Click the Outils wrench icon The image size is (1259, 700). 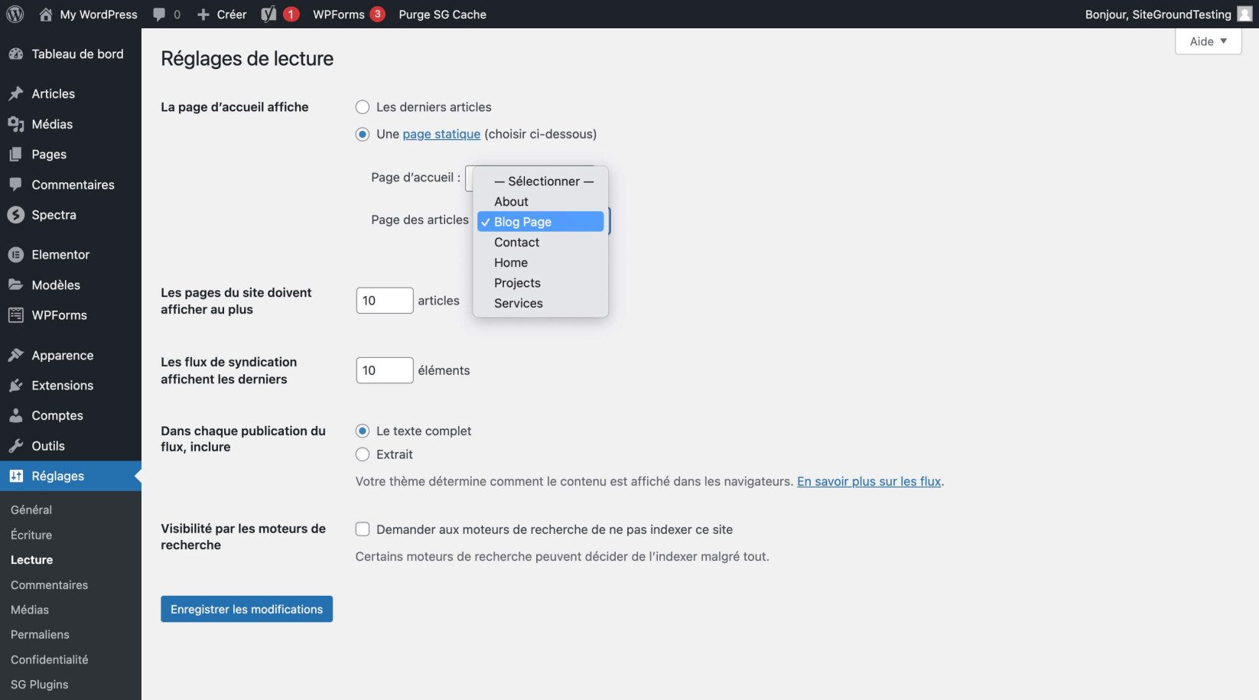pos(16,446)
